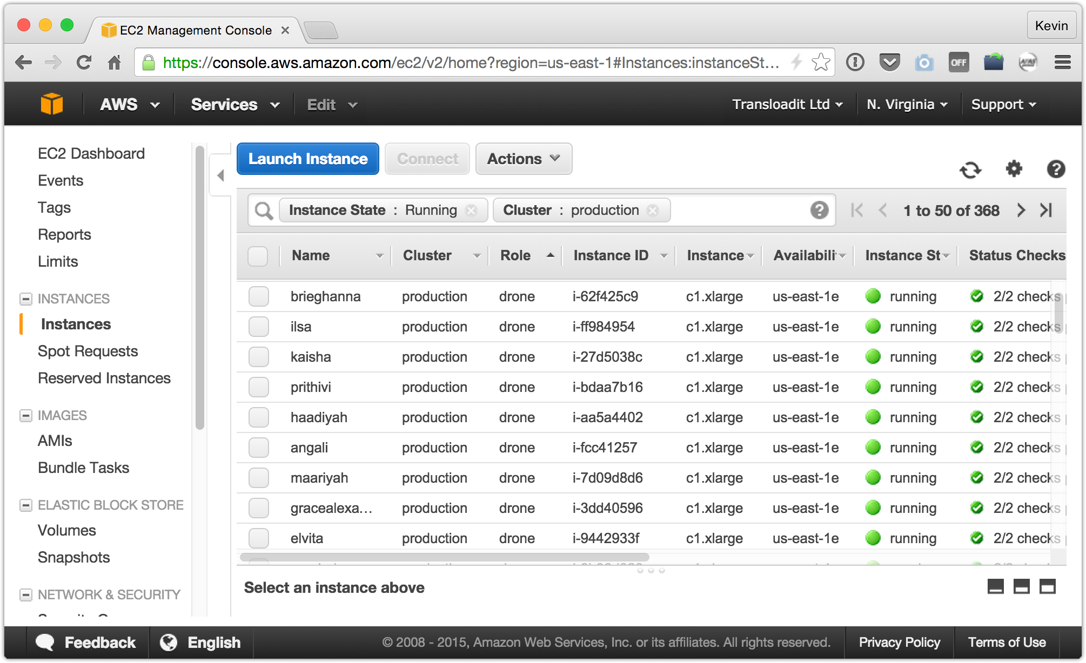Remove the Cluster production filter
Image resolution: width=1086 pixels, height=663 pixels.
point(653,210)
